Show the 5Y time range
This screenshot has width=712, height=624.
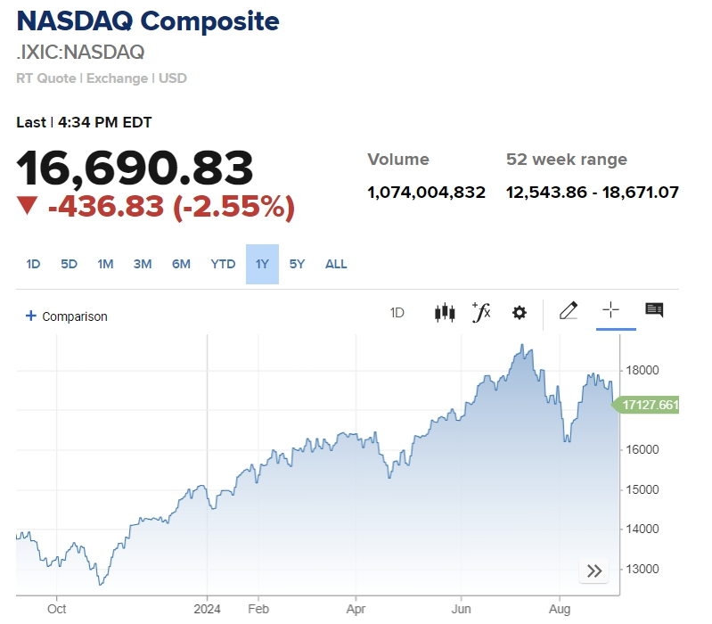pos(297,264)
